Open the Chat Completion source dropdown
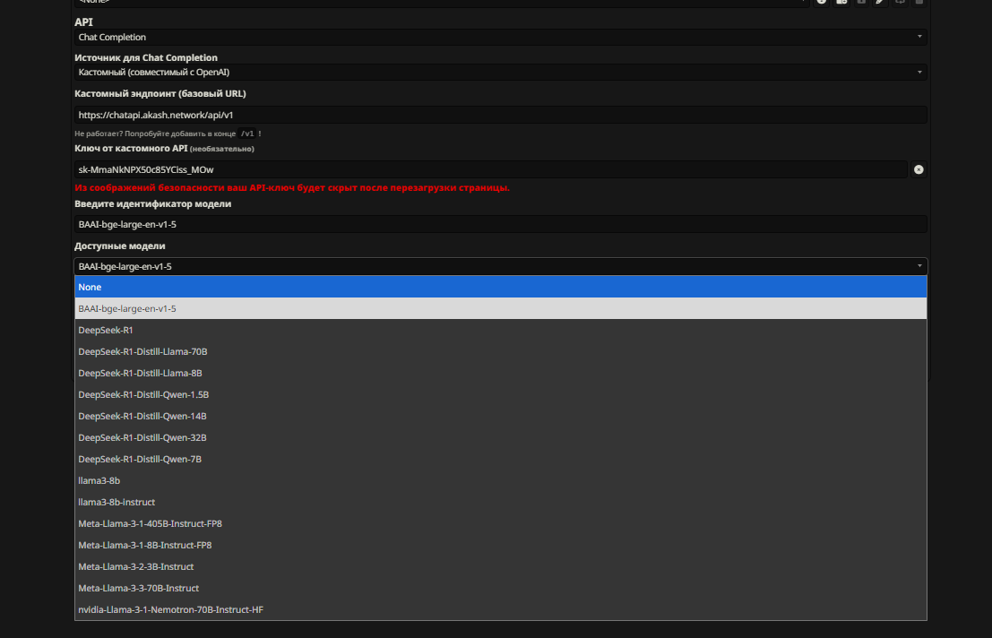 click(500, 72)
